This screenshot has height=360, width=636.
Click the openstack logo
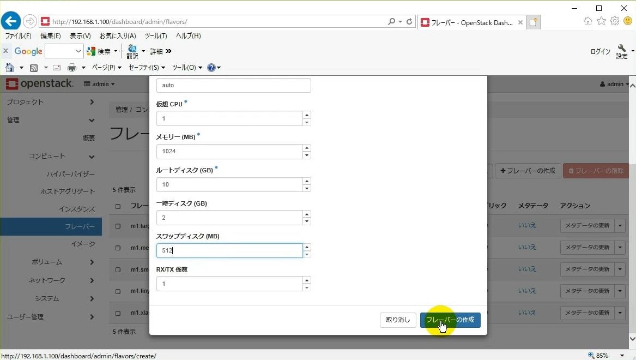click(x=39, y=83)
